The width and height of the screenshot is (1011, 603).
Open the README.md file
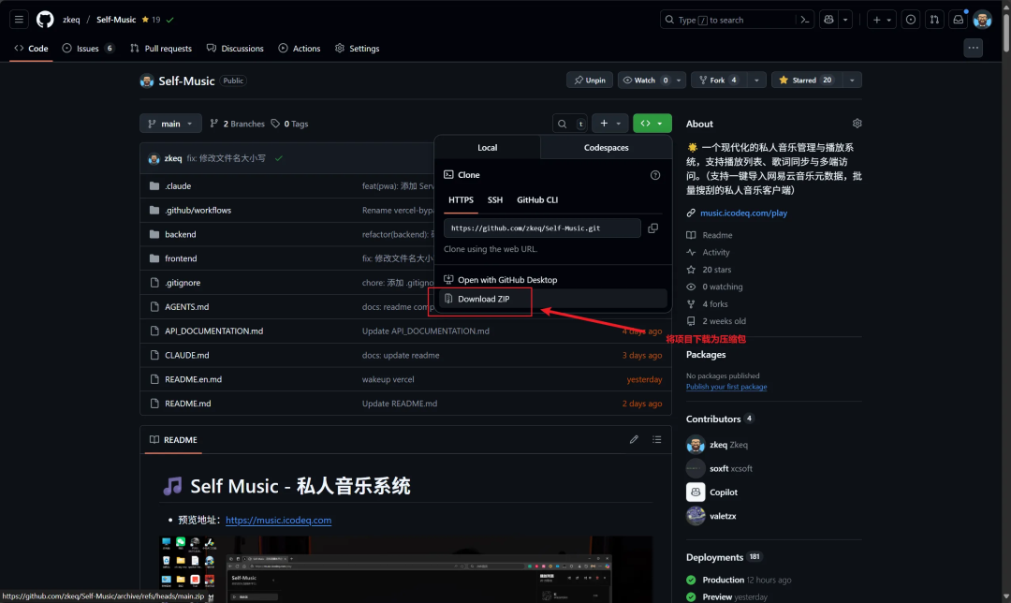click(187, 403)
